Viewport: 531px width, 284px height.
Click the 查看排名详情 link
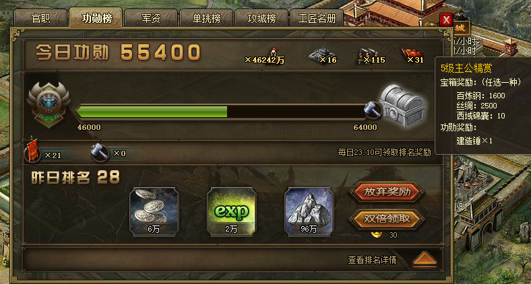[x=372, y=260]
